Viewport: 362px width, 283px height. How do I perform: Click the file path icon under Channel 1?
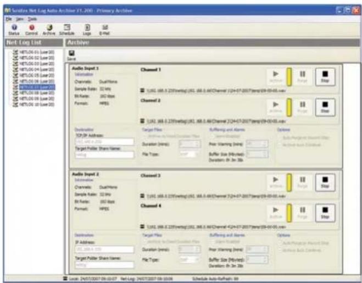(142, 90)
